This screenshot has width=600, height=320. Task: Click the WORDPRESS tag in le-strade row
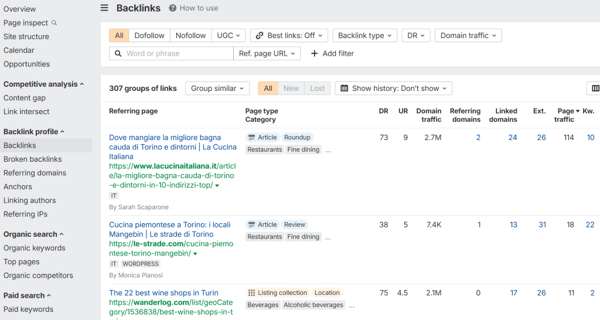coord(141,264)
